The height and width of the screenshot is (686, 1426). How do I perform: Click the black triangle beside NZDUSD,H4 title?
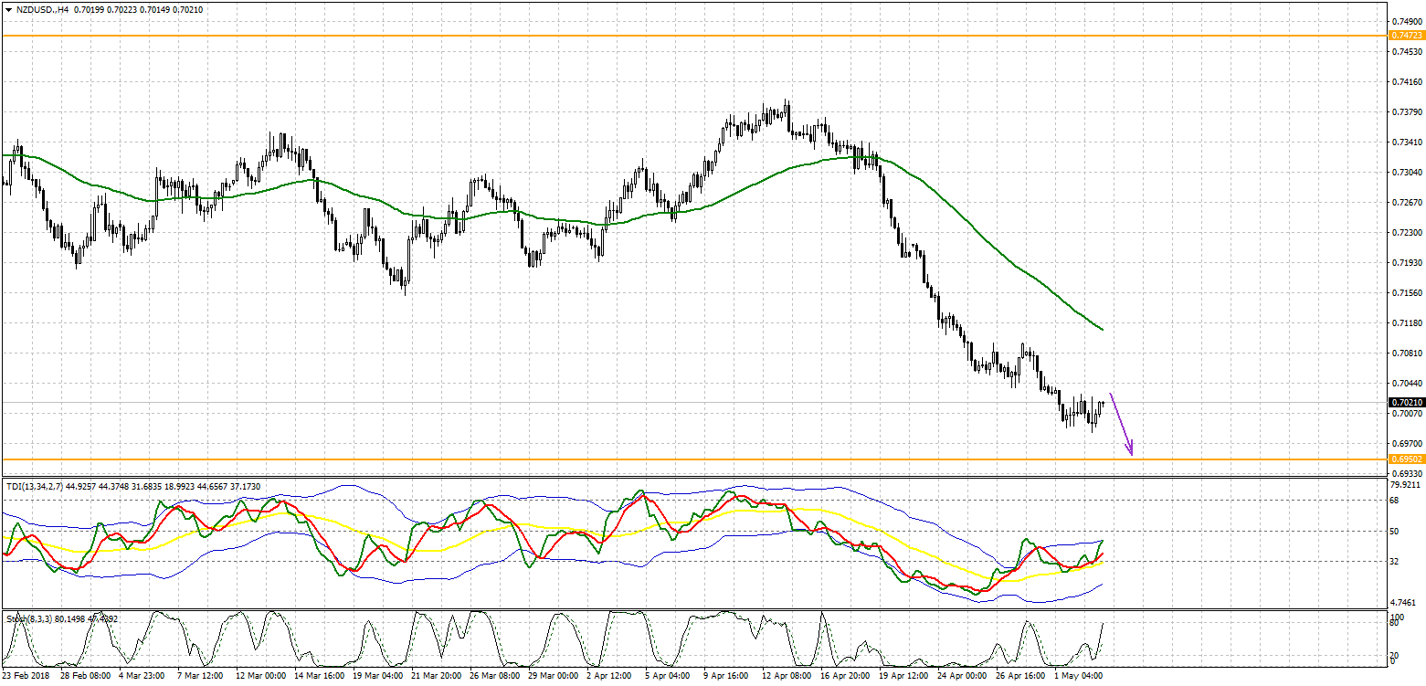coord(8,9)
